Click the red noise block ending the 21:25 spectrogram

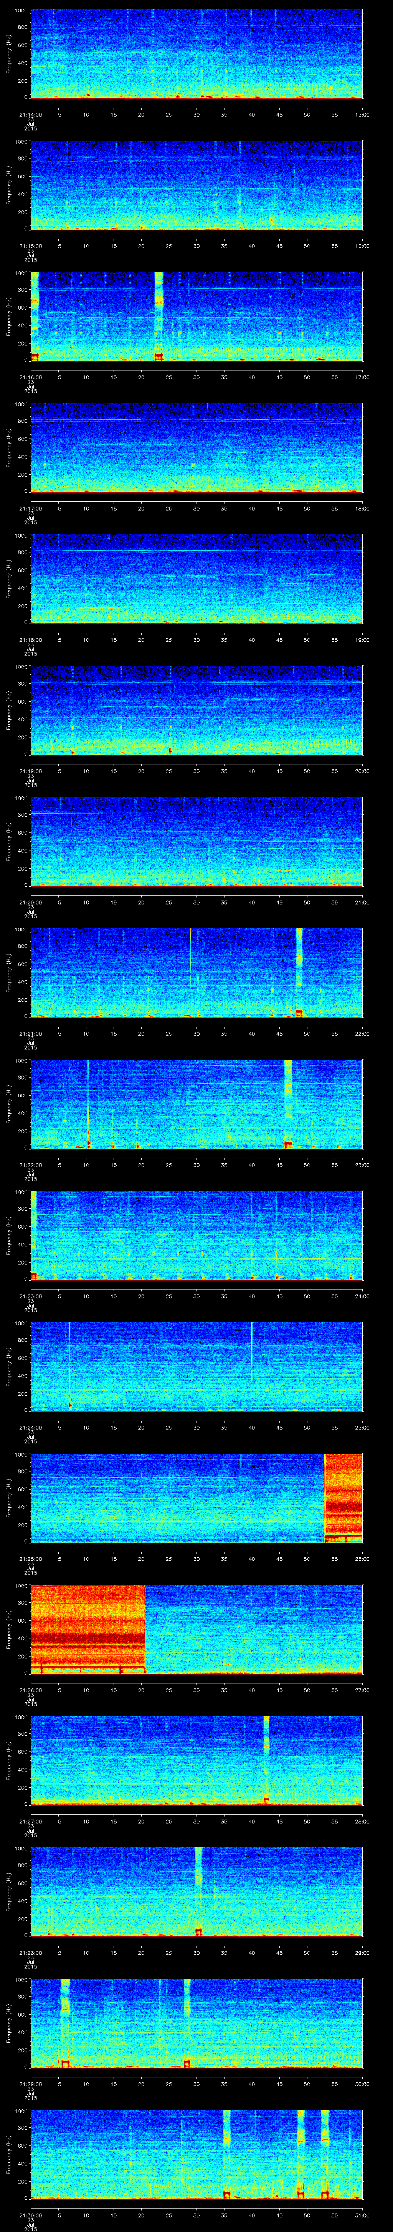(x=343, y=1496)
